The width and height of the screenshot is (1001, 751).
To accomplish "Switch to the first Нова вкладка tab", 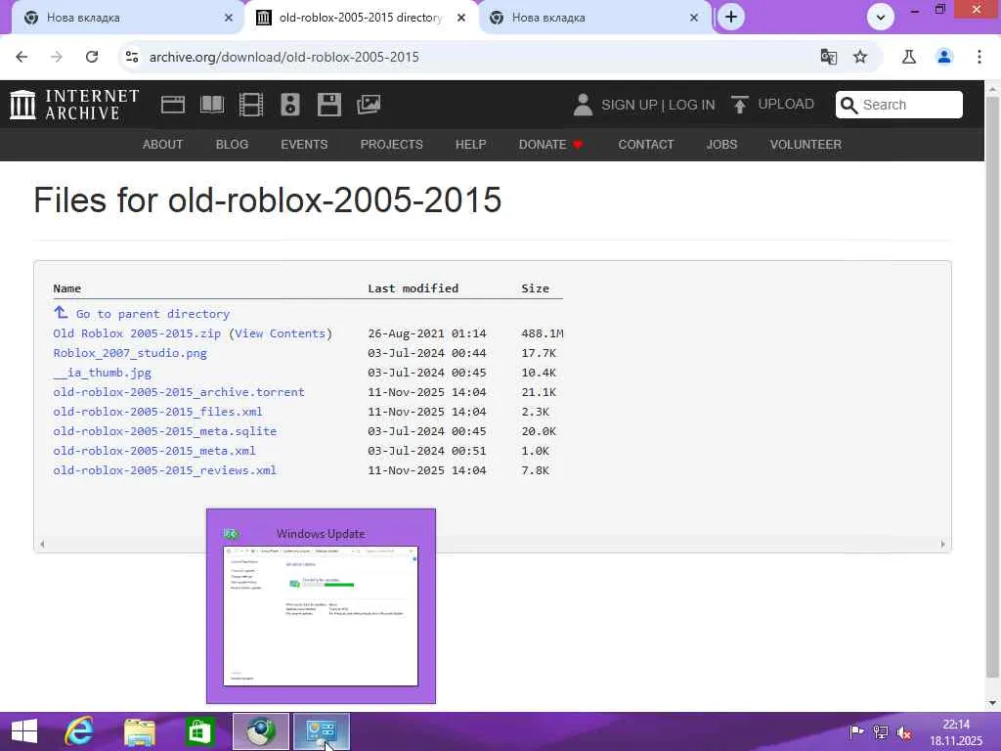I will pyautogui.click(x=128, y=18).
